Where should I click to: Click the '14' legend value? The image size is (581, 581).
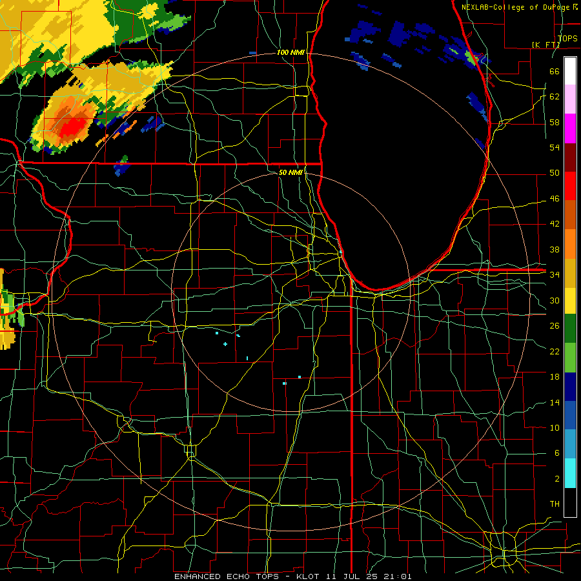[555, 402]
